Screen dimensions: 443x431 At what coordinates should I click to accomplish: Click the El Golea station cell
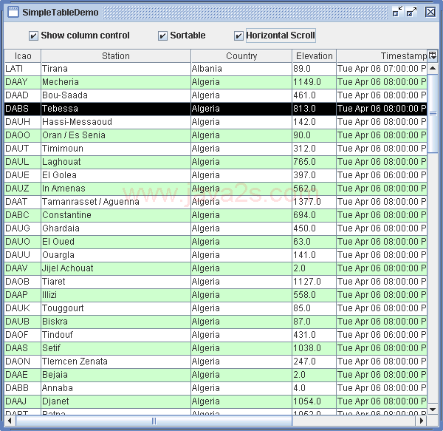pos(116,175)
